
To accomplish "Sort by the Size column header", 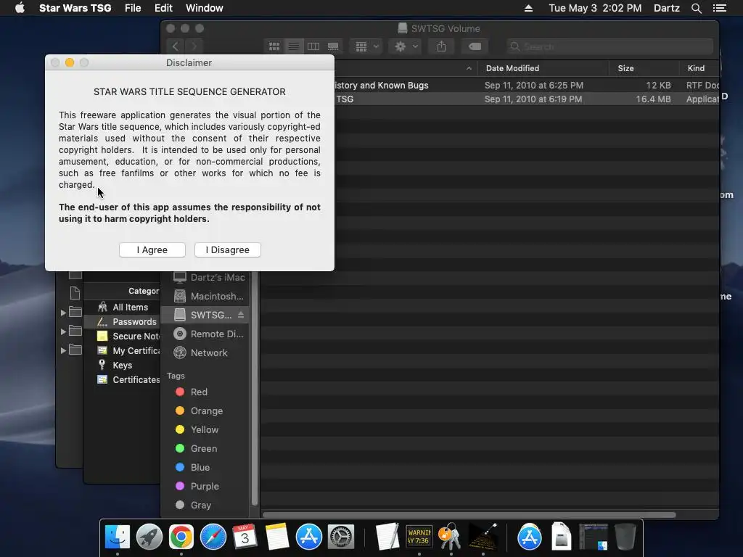I will click(x=644, y=68).
